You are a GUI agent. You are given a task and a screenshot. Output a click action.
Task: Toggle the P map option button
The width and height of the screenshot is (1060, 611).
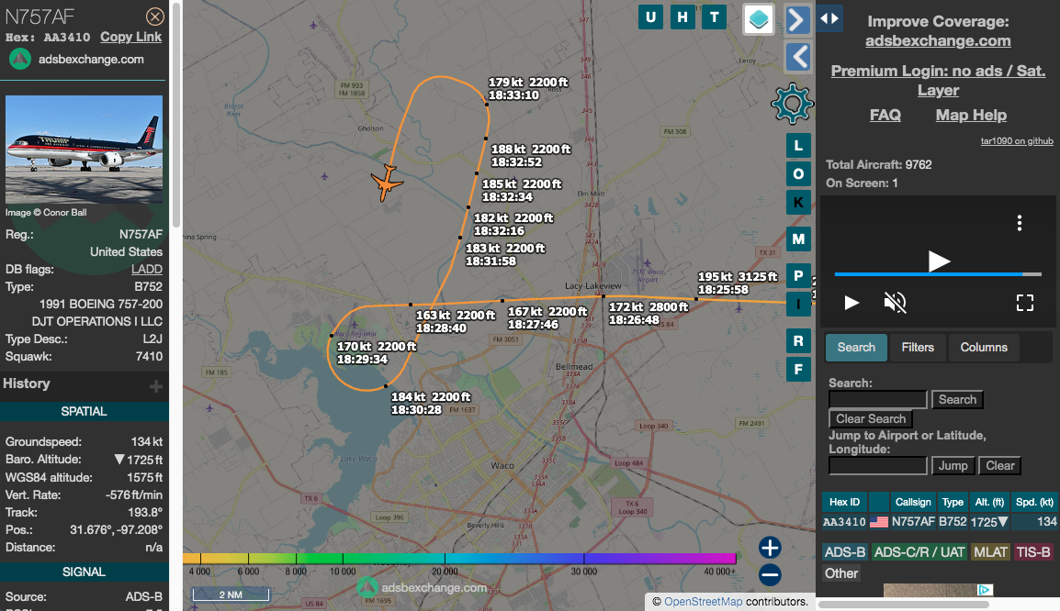pos(798,275)
